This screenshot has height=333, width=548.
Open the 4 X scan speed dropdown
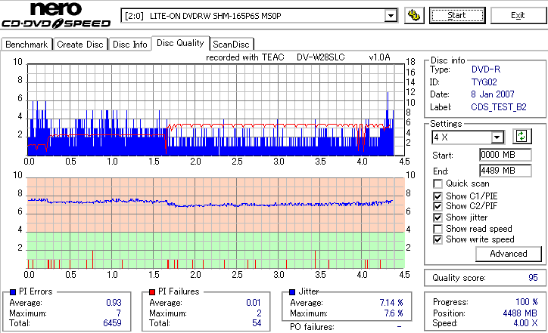[x=497, y=137]
